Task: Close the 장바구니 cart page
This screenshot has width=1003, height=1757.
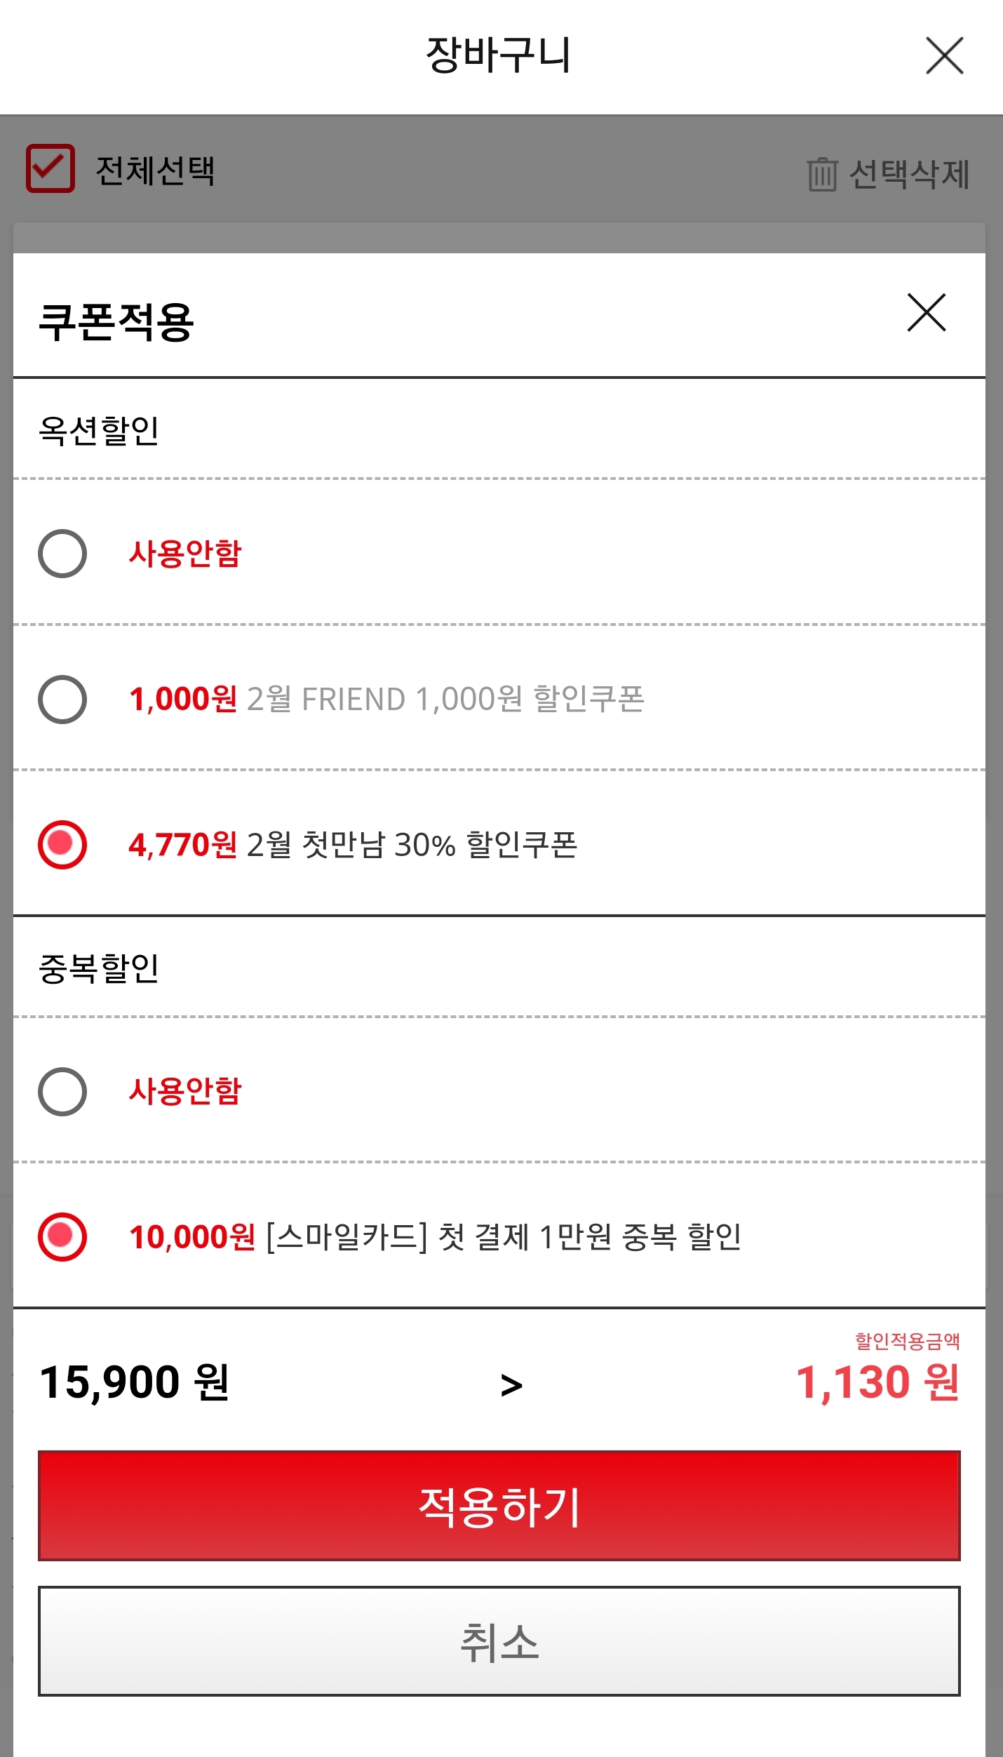Action: coord(944,55)
